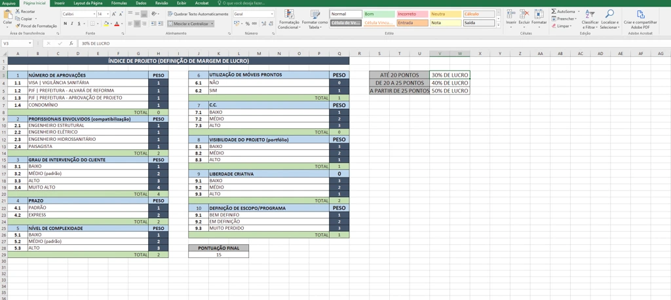Click the Inserir cells icon

coord(510,16)
